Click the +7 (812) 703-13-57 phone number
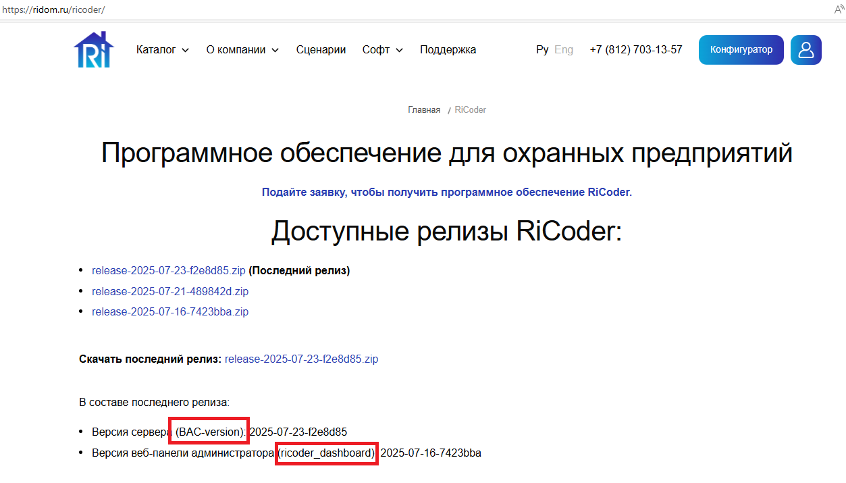 pos(635,50)
